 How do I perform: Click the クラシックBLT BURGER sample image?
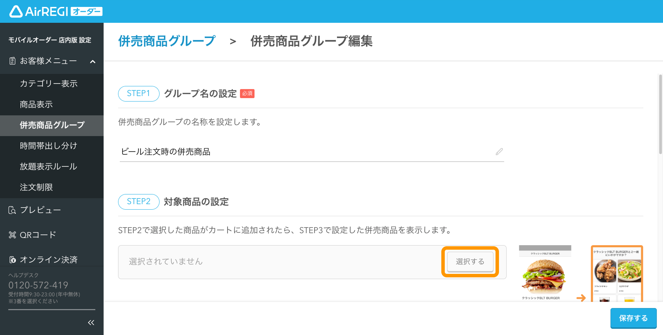point(545,273)
